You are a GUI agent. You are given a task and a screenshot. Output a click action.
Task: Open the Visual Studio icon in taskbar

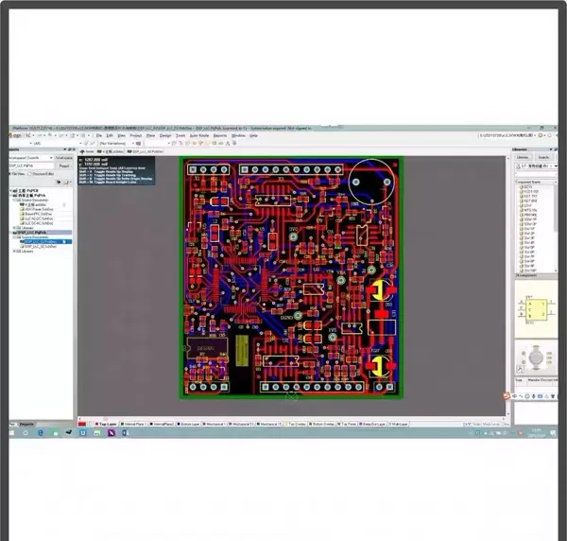(112, 432)
